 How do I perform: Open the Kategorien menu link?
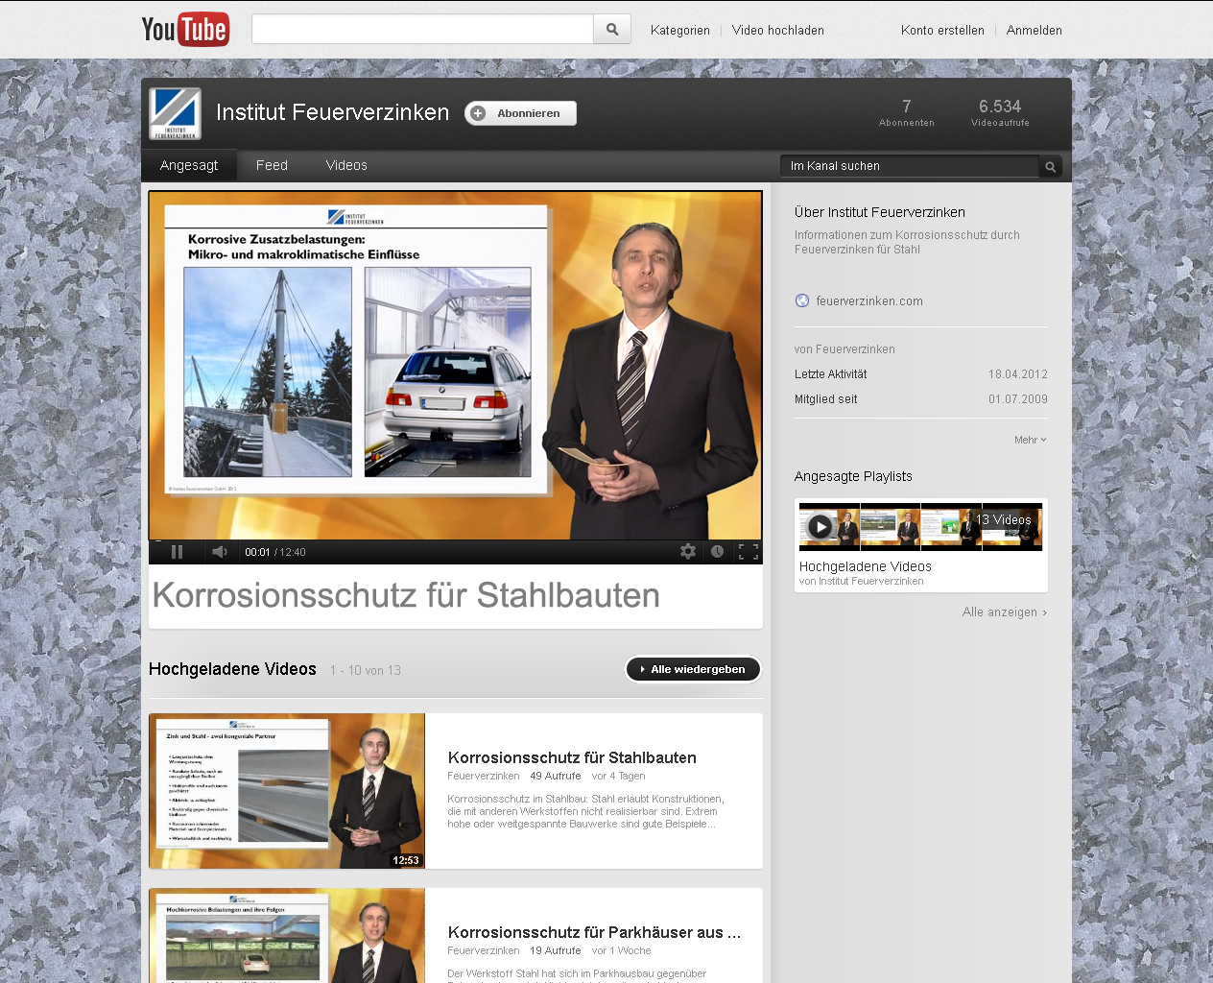point(680,30)
